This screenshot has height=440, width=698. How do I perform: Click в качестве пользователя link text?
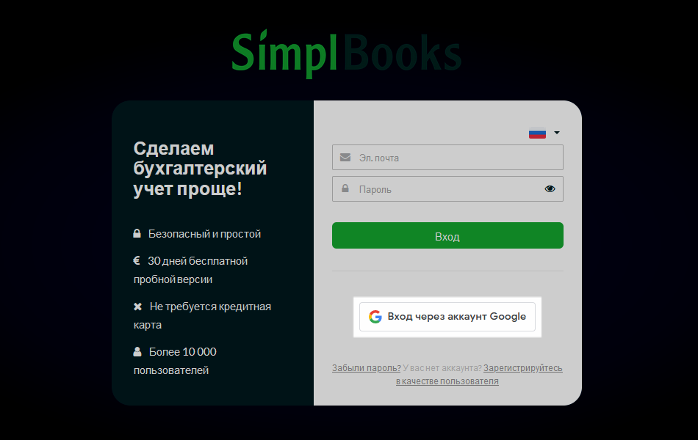click(x=447, y=381)
